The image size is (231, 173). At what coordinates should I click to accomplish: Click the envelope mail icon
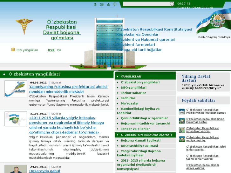102,4
